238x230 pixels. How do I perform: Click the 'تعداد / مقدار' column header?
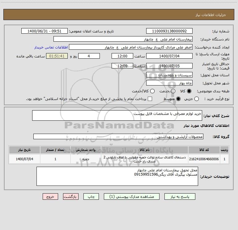pos(55,150)
